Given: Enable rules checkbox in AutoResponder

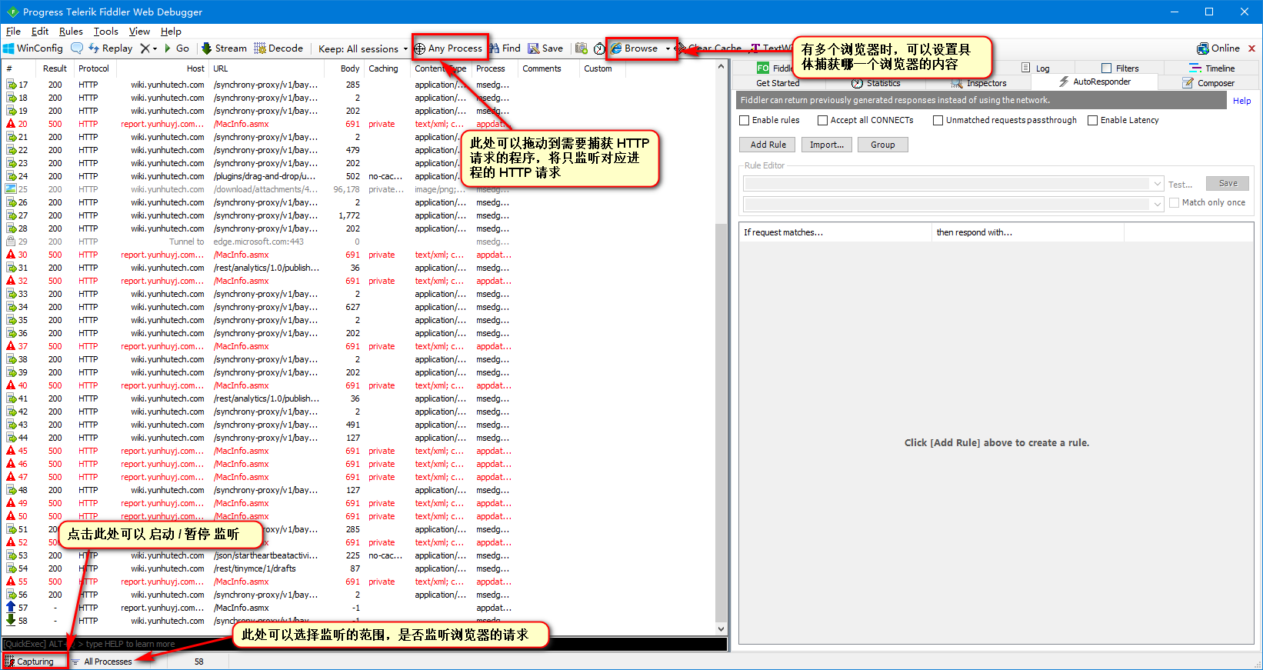Looking at the screenshot, I should coord(744,120).
